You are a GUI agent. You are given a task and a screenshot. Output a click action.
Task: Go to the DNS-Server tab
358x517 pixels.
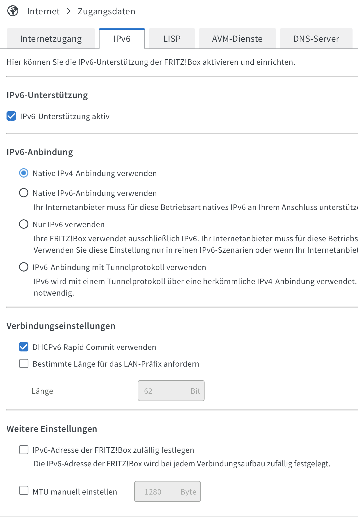(316, 38)
